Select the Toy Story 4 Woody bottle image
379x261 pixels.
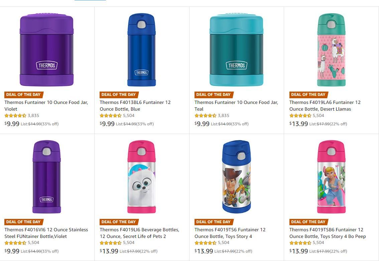coord(236,177)
